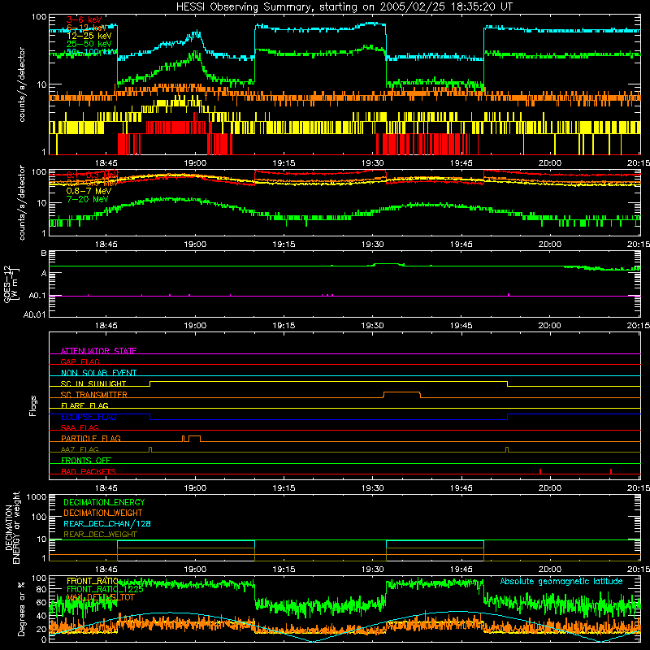Select the FLARE_FLAG label
The image size is (650, 650).
[x=84, y=405]
